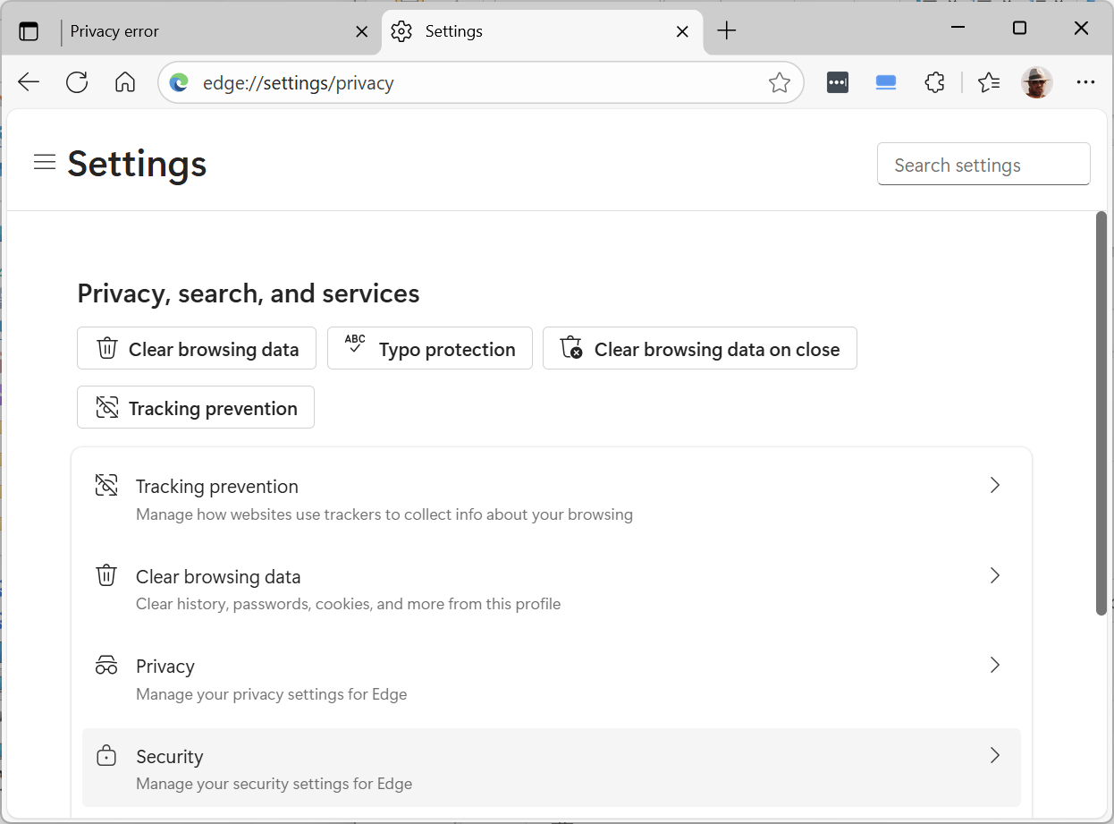Open a new tab with plus button
The width and height of the screenshot is (1114, 824).
pos(727,31)
